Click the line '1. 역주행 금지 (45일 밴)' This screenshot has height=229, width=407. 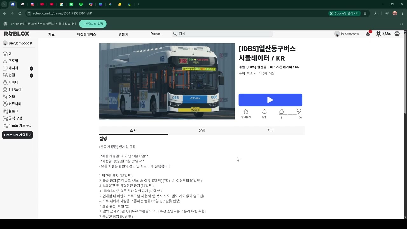(116, 176)
